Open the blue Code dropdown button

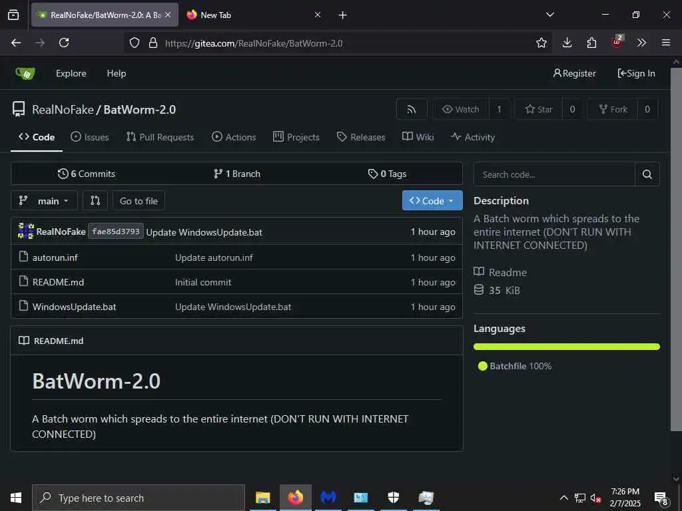(x=432, y=200)
